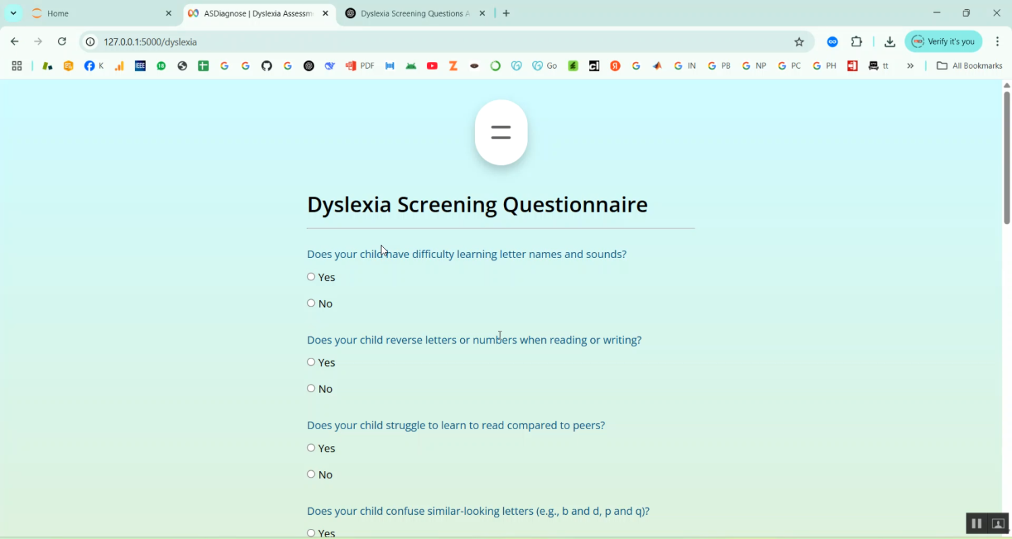View site information for 127.0.0.1

coord(90,42)
